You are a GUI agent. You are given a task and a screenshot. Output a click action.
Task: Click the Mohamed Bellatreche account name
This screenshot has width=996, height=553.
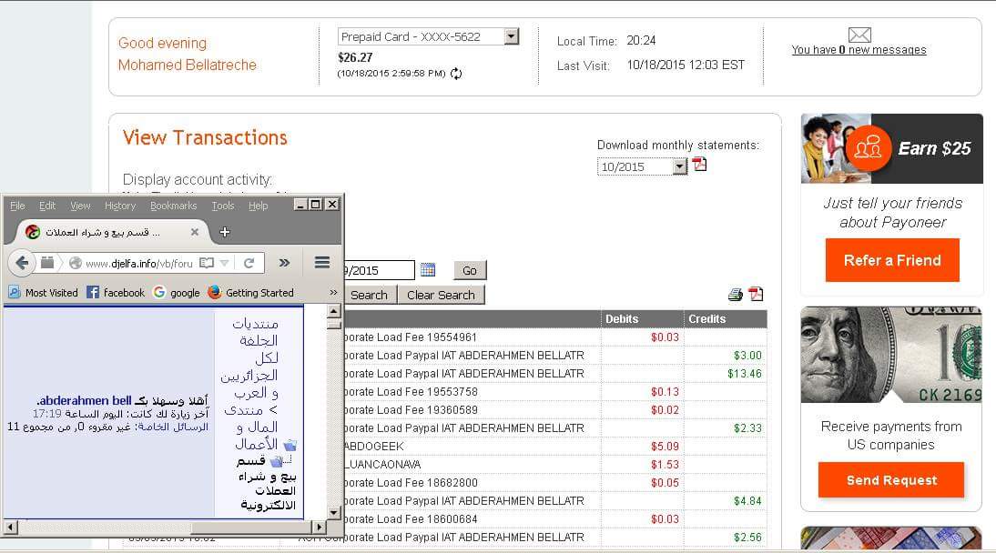click(188, 65)
